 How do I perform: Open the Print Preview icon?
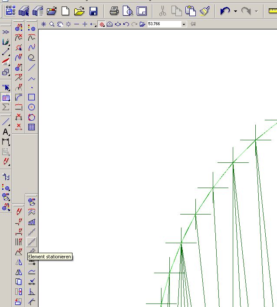128,11
